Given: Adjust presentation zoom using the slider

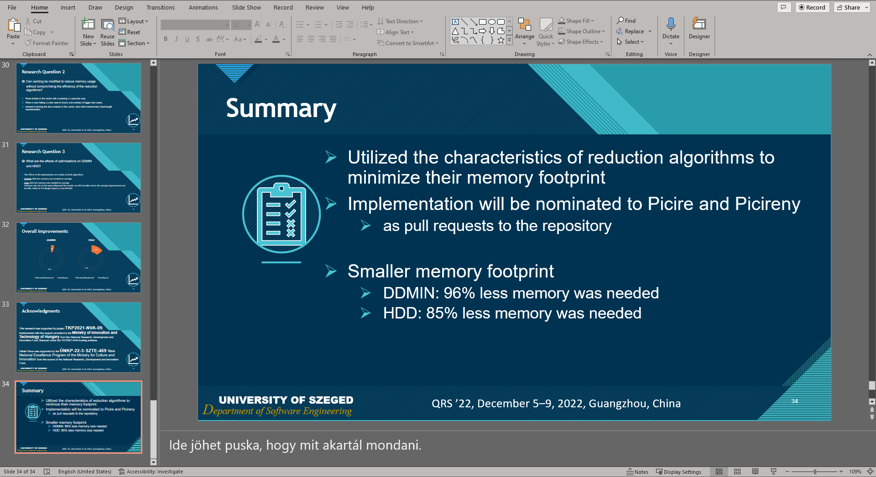Looking at the screenshot, I should coord(814,472).
